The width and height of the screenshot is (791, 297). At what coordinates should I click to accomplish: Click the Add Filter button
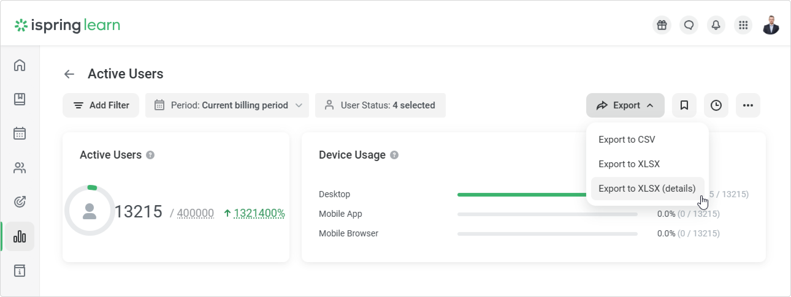[x=101, y=105]
